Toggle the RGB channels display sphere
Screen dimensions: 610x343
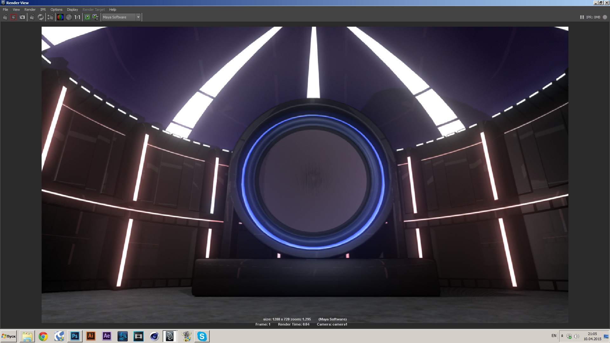60,17
